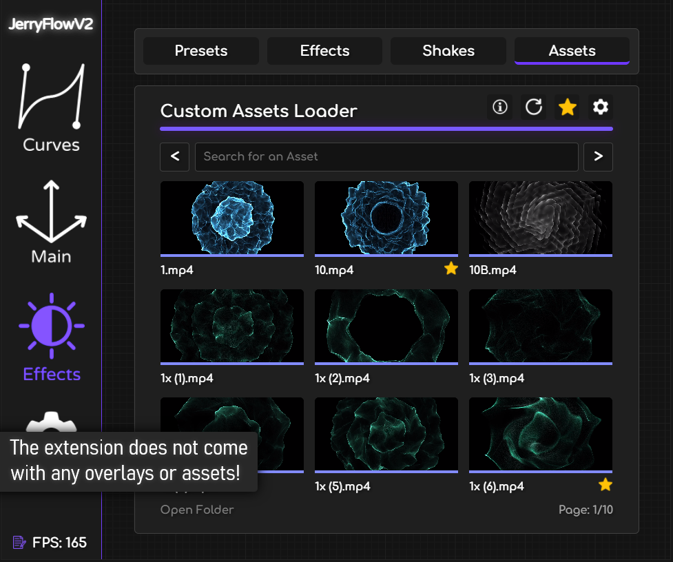Focus the Search for an Asset field
The height and width of the screenshot is (562, 673).
click(386, 157)
